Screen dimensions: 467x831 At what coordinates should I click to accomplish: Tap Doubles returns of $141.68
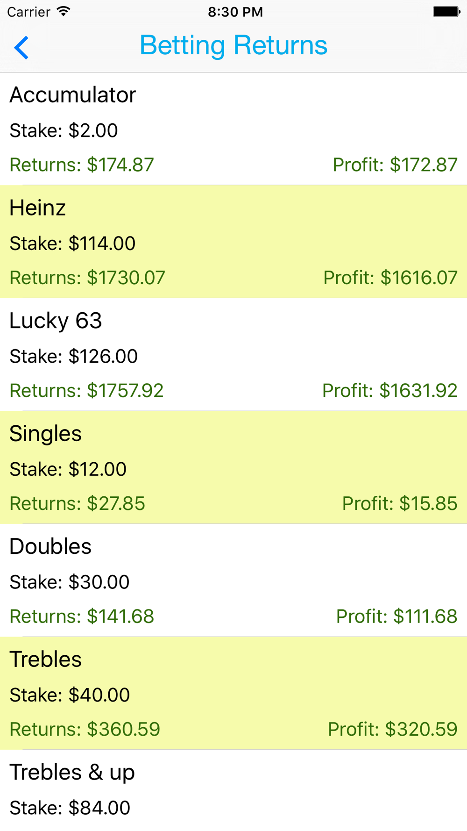click(82, 616)
